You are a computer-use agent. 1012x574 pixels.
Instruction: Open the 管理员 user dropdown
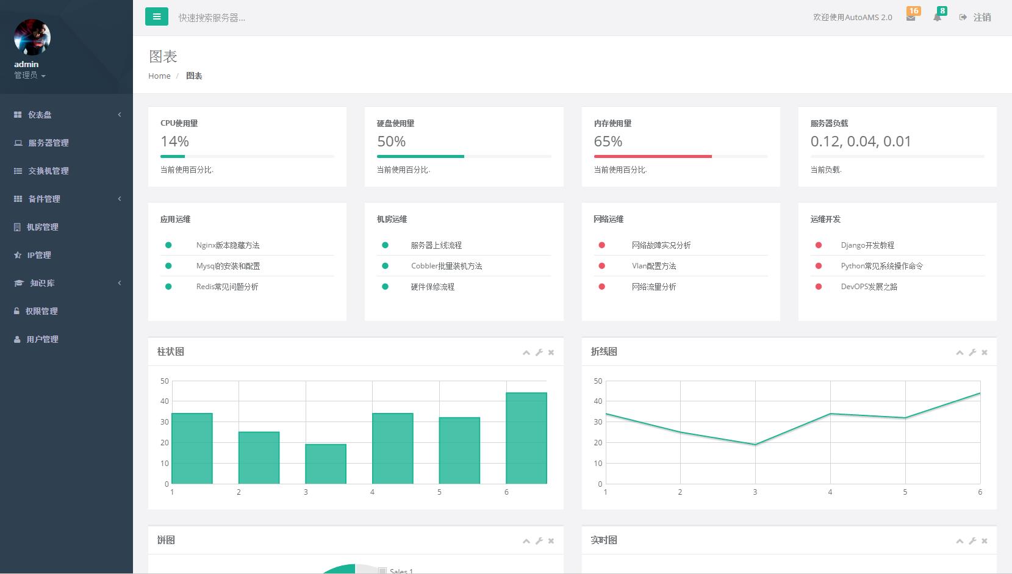(30, 76)
